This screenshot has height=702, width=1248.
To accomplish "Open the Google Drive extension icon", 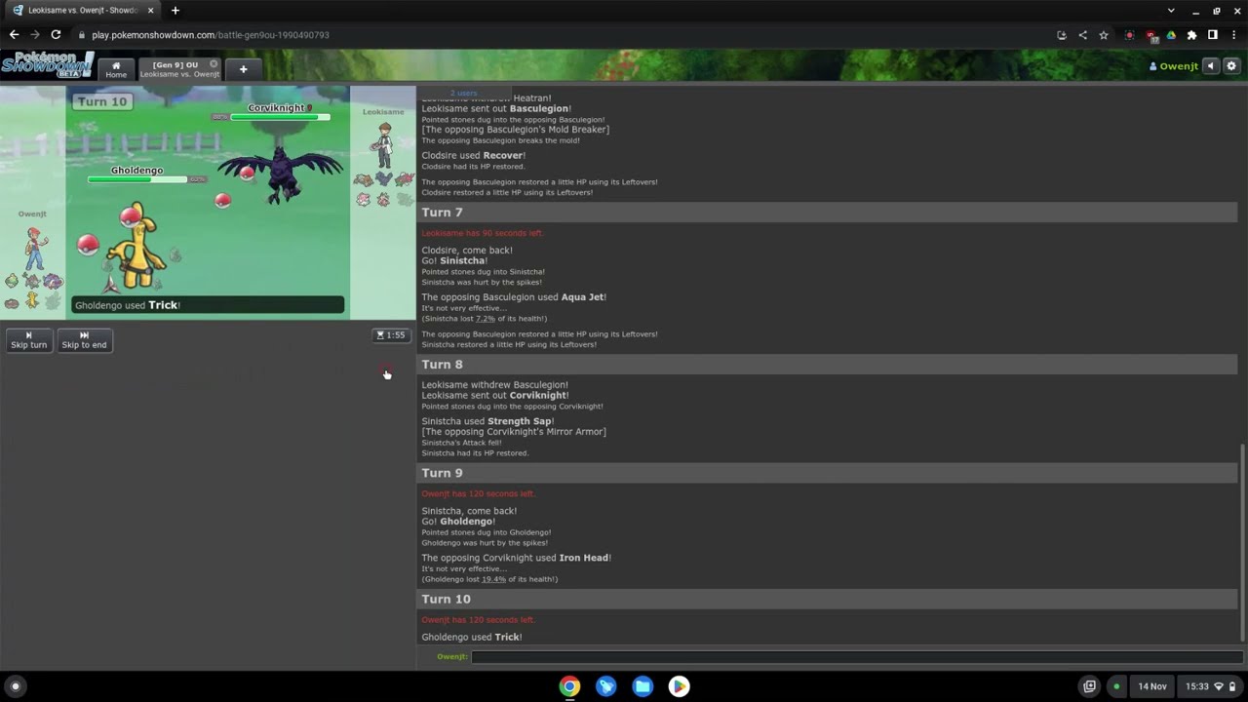I will click(1171, 35).
